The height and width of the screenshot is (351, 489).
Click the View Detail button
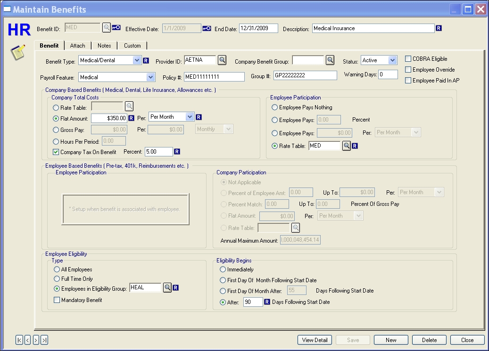[x=315, y=340]
